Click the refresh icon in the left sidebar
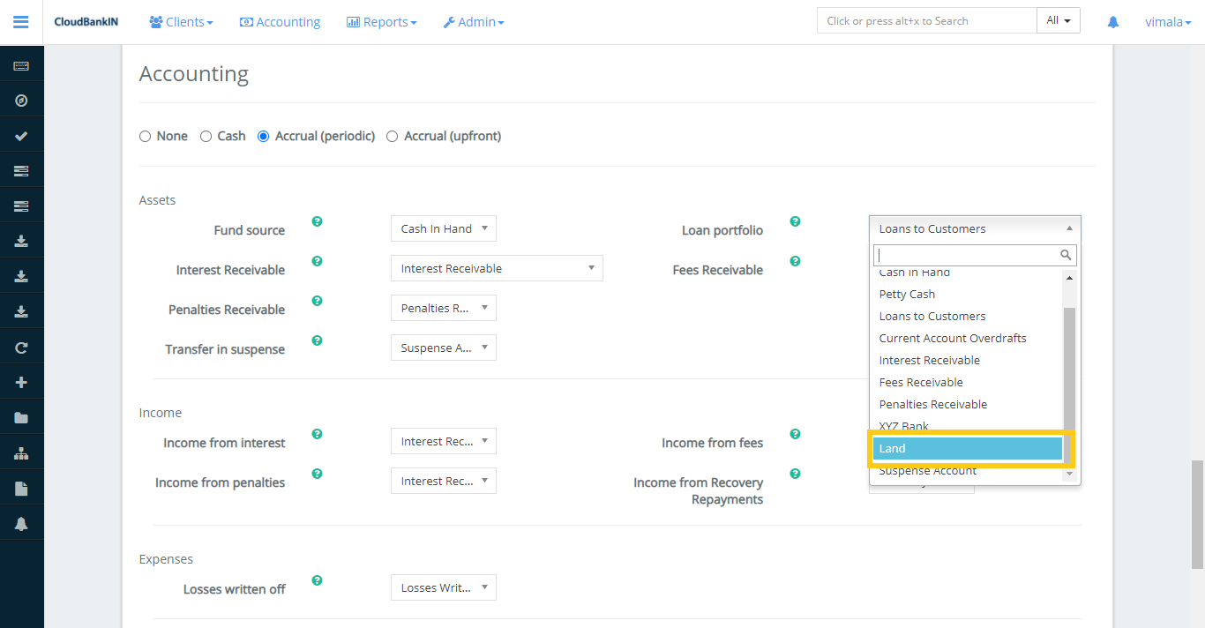 (x=21, y=346)
